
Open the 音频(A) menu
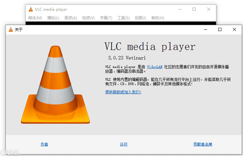[x=71, y=18]
